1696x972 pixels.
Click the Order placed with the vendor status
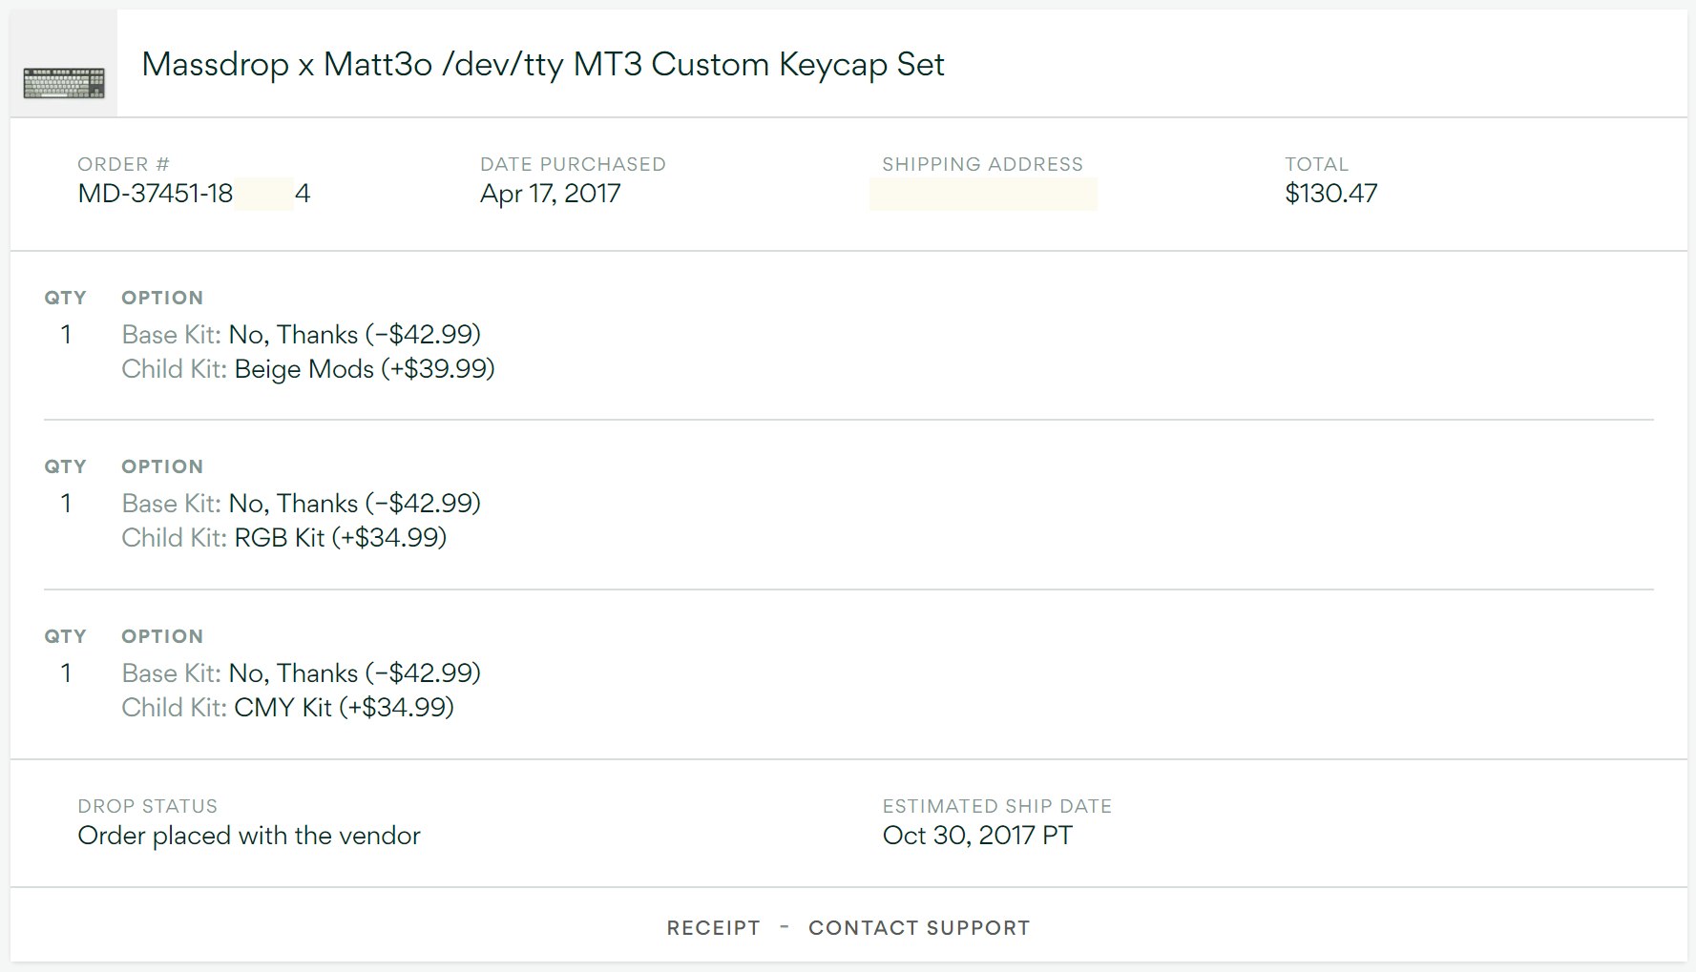[248, 836]
